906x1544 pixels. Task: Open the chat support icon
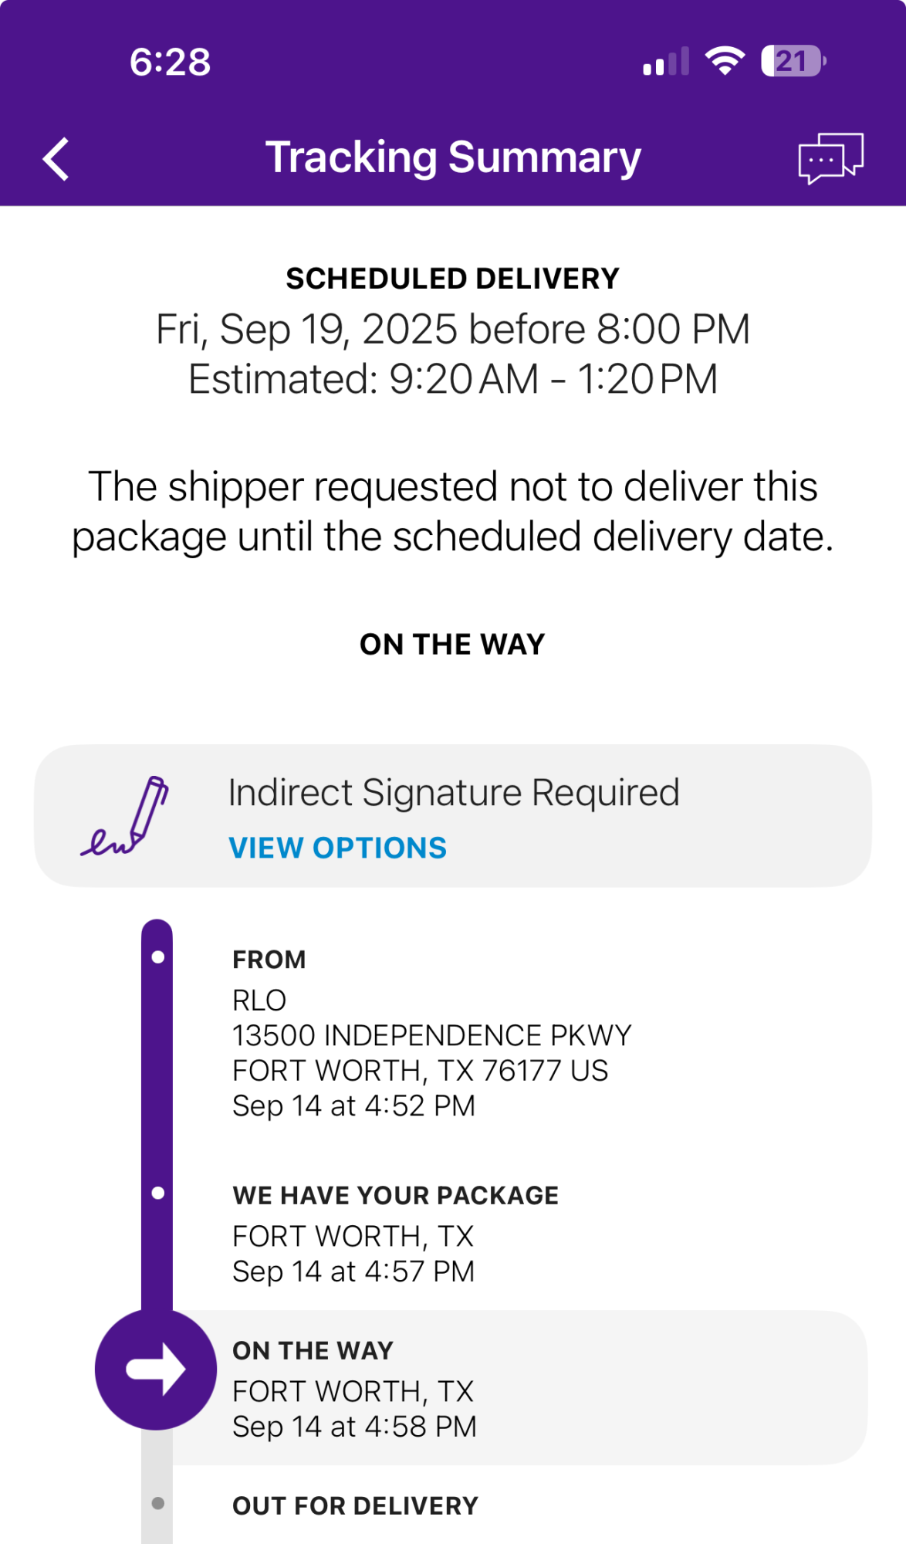coord(830,158)
